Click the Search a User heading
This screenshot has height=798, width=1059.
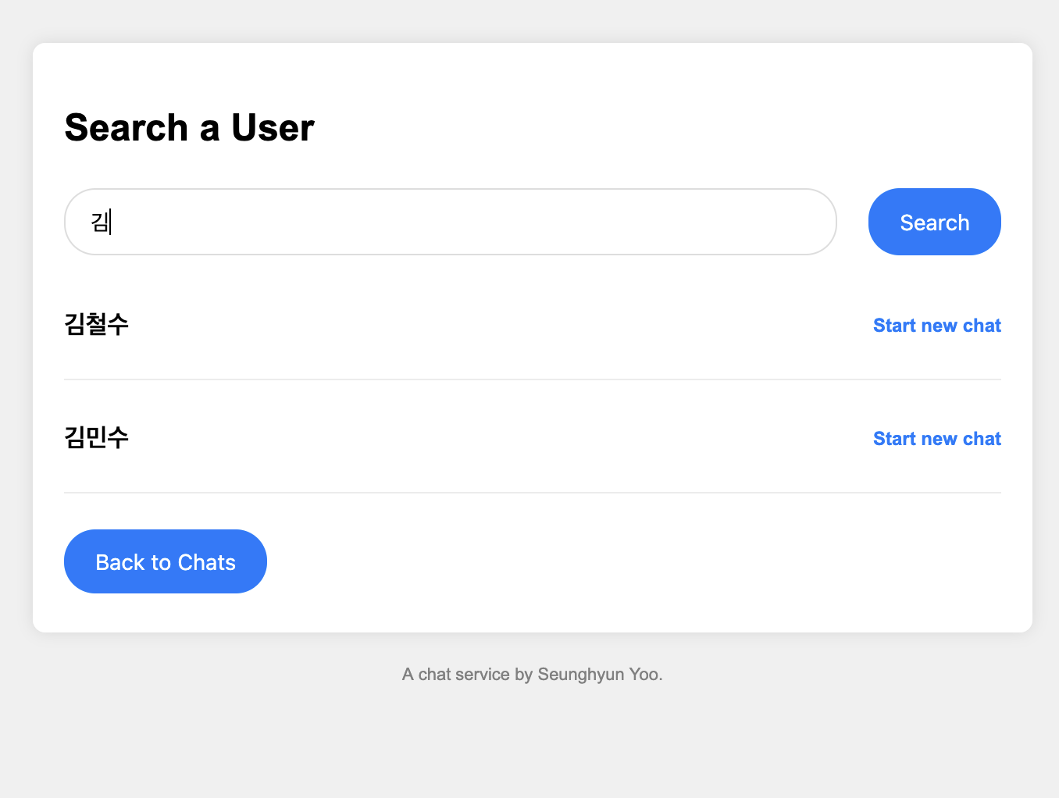pyautogui.click(x=189, y=127)
